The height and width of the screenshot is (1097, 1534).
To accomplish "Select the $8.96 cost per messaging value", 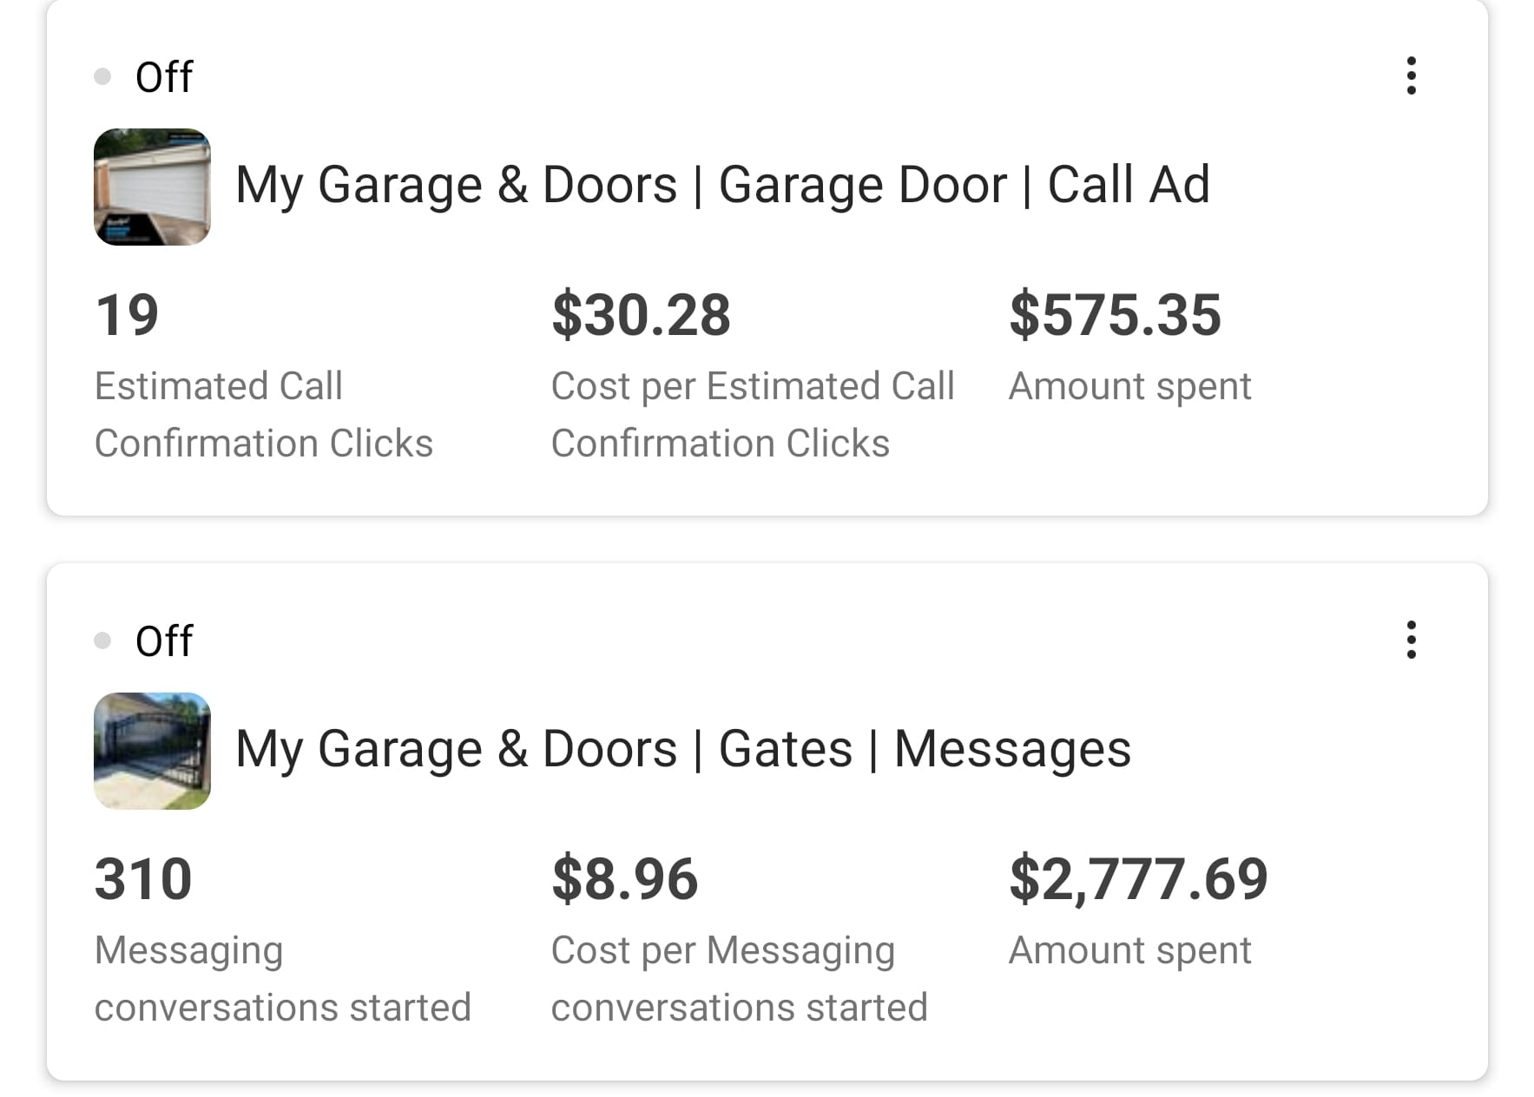I will coord(624,879).
